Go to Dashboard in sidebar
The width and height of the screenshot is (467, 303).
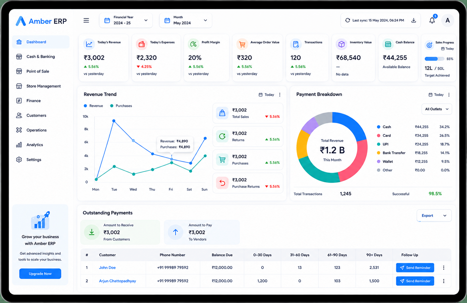(x=41, y=42)
